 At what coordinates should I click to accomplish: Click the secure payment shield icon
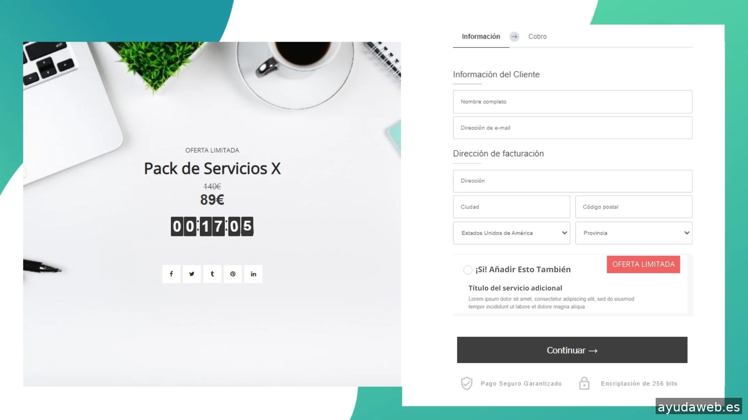(466, 383)
